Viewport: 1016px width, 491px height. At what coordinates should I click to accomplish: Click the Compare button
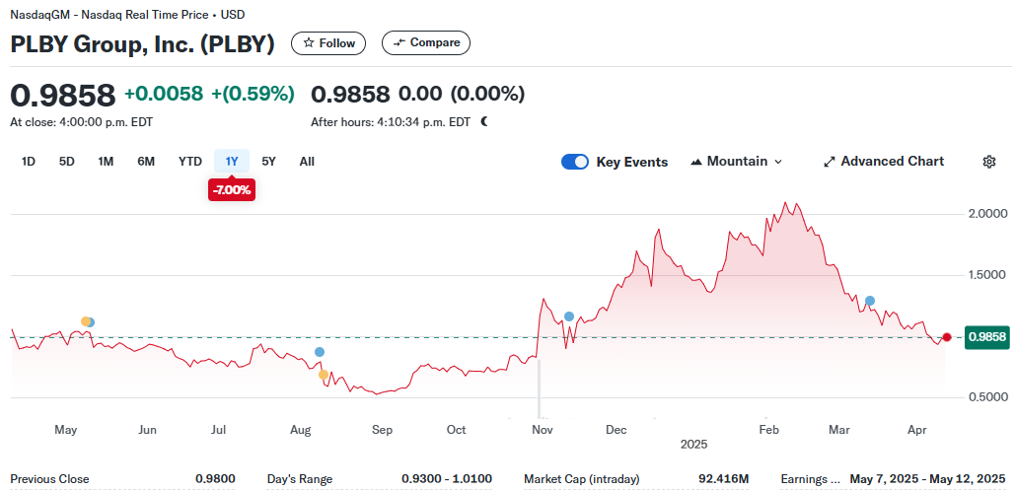[x=426, y=42]
